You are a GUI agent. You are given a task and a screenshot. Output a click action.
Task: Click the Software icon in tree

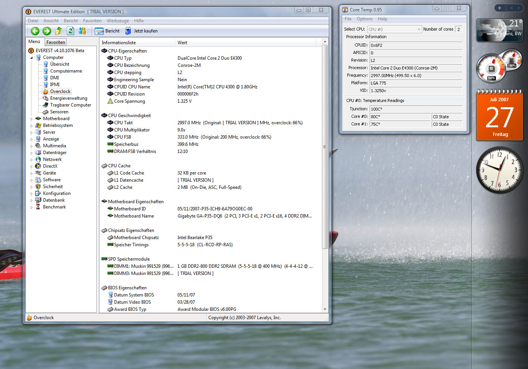click(38, 180)
